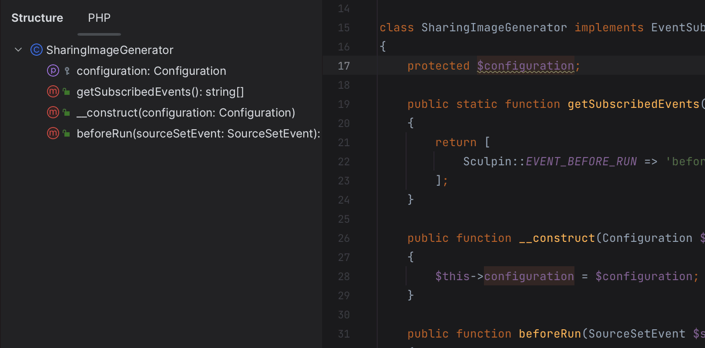Switch to the Structure tab

(37, 18)
